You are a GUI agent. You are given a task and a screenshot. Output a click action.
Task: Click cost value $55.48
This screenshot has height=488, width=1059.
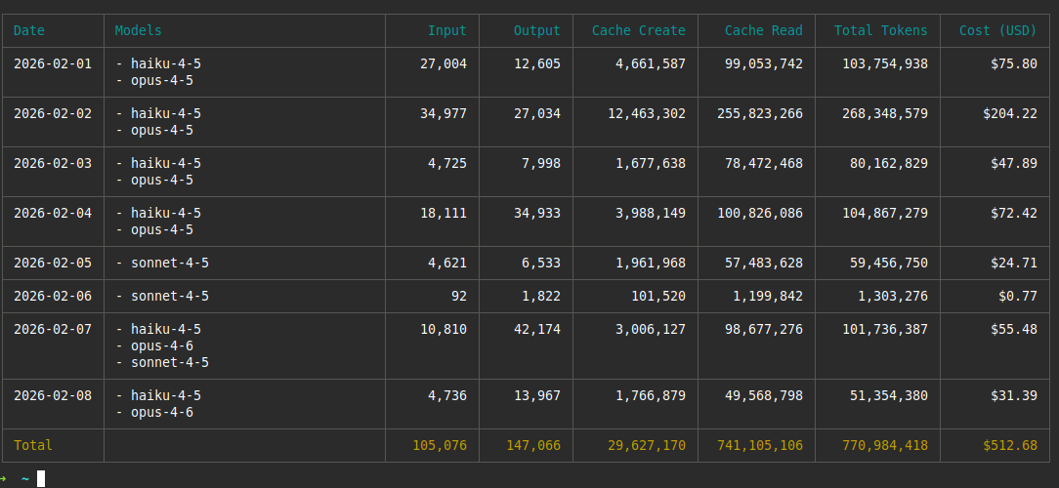pos(1014,329)
